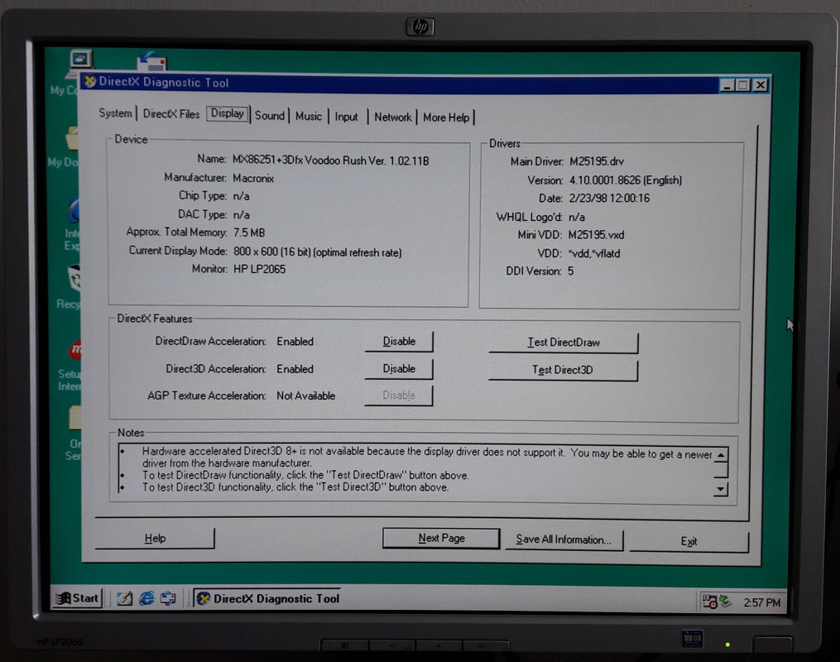Open the System tab

(115, 113)
